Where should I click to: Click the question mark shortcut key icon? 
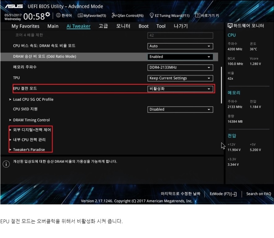197,15
